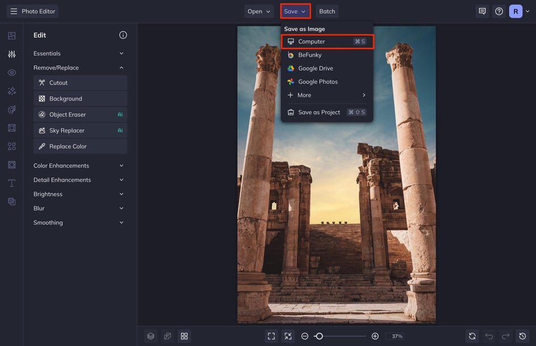Expand the Smoothing section

coord(80,223)
